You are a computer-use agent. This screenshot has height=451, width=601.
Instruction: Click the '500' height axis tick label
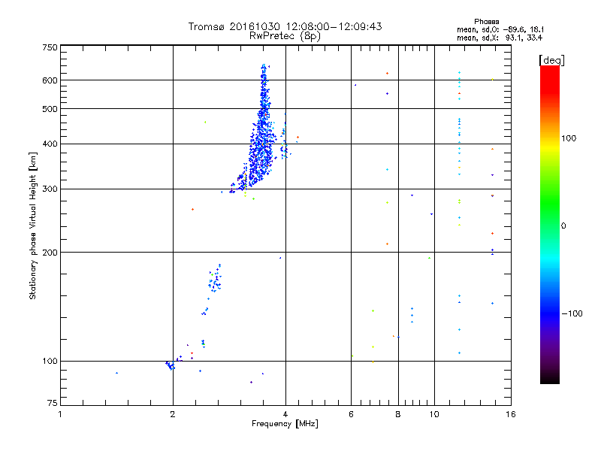(x=50, y=109)
